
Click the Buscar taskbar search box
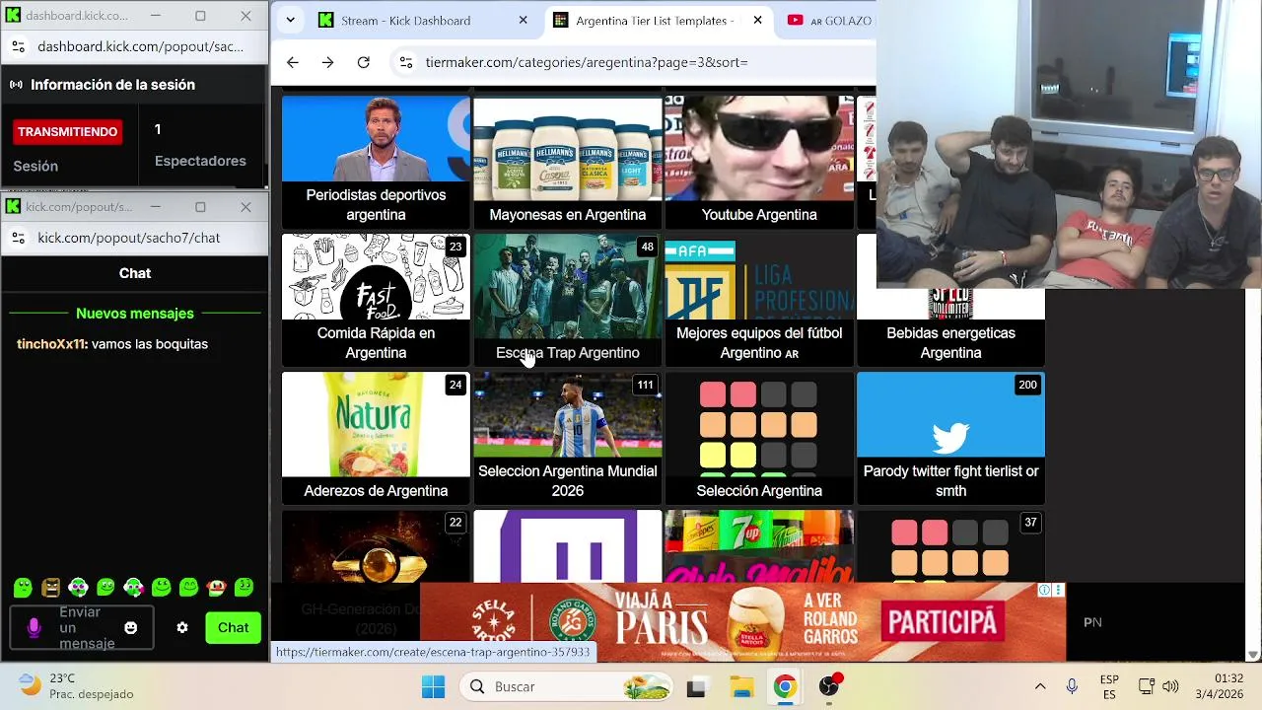pyautogui.click(x=567, y=686)
